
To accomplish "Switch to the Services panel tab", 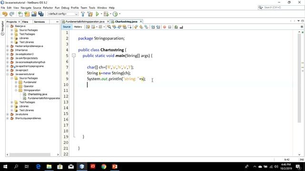I will [x=39, y=22].
